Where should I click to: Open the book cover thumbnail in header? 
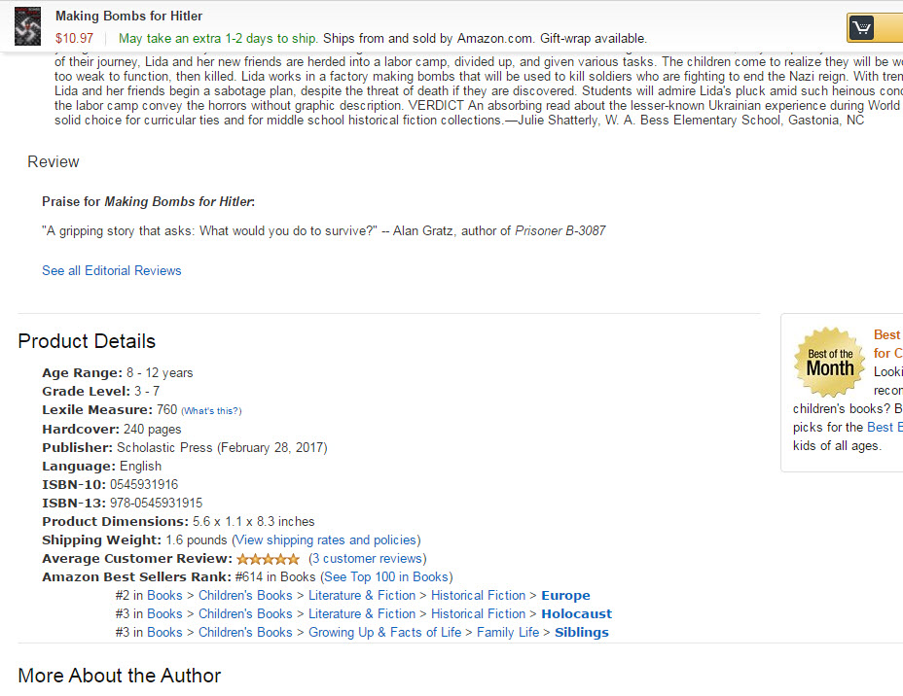[27, 26]
